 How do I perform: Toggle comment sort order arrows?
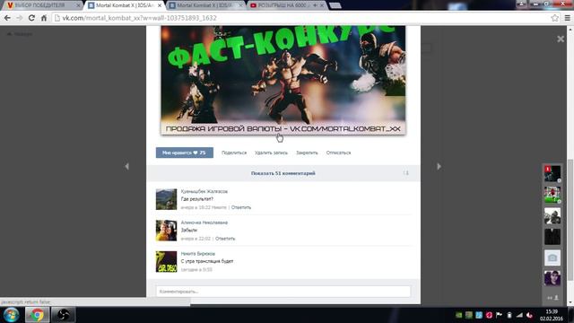click(406, 173)
